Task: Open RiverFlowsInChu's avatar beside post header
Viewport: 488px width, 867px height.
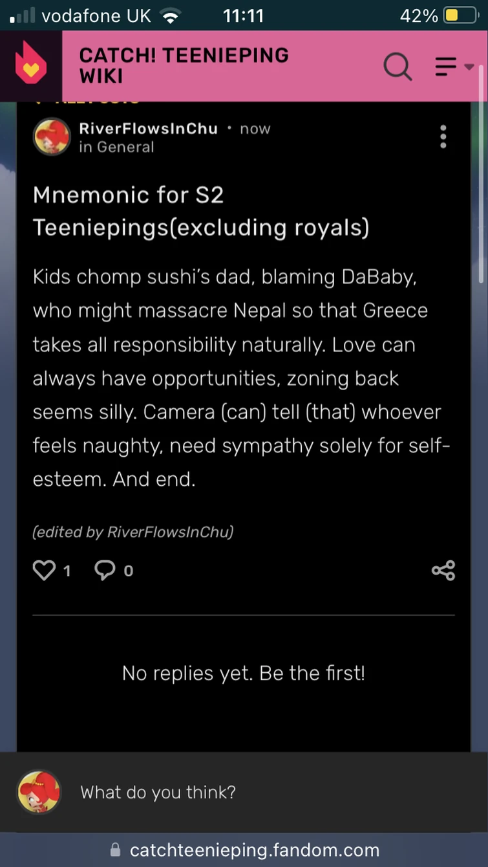Action: click(51, 137)
